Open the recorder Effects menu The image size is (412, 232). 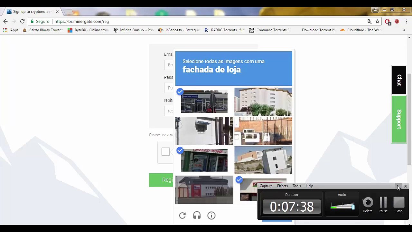(282, 186)
